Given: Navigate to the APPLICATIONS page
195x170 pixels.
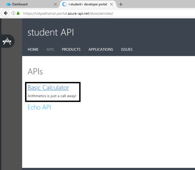Looking at the screenshot, I should click(x=101, y=50).
